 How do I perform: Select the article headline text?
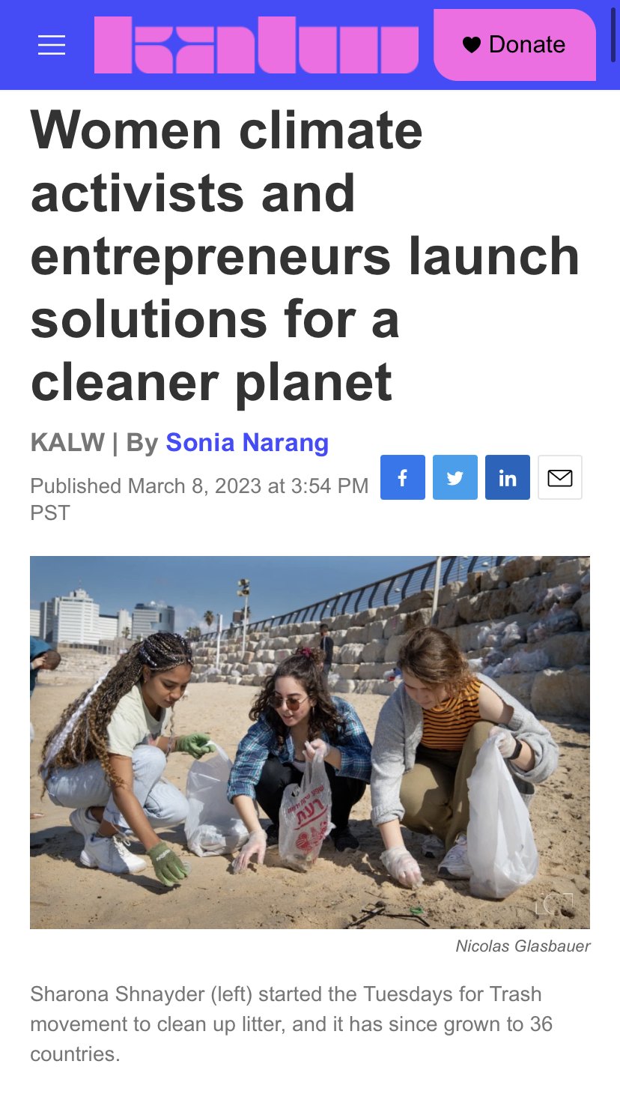click(x=305, y=256)
